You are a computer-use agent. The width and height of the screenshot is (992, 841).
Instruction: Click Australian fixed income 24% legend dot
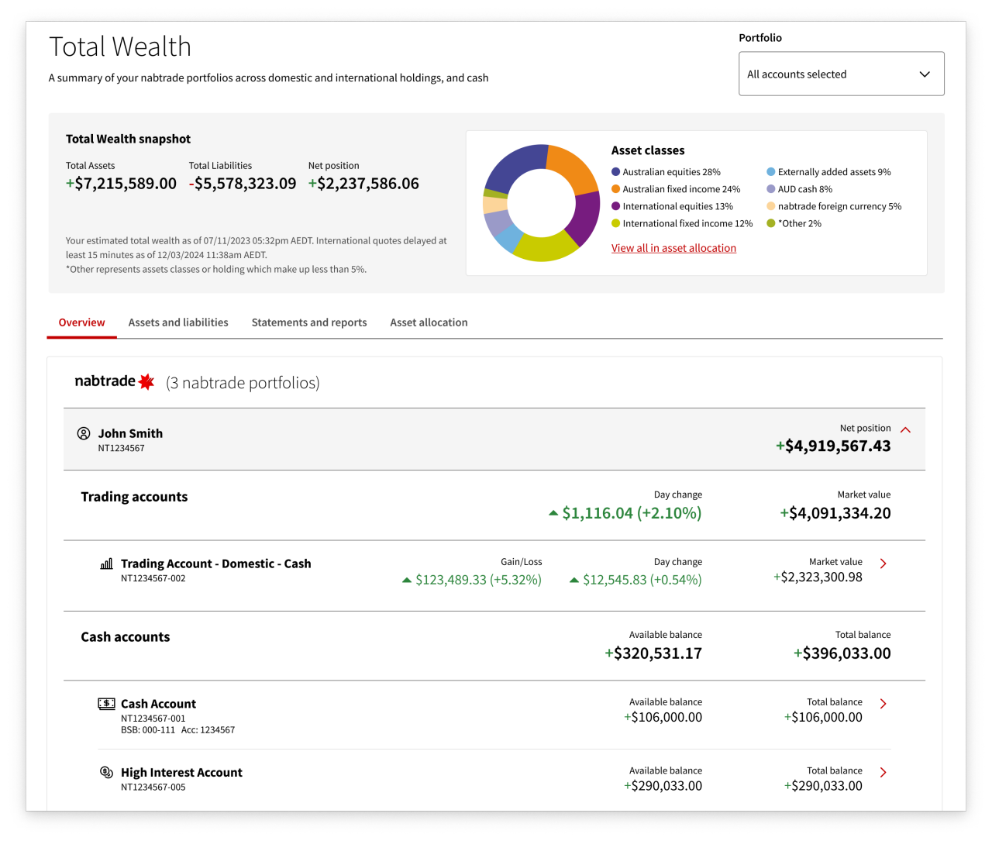click(616, 189)
